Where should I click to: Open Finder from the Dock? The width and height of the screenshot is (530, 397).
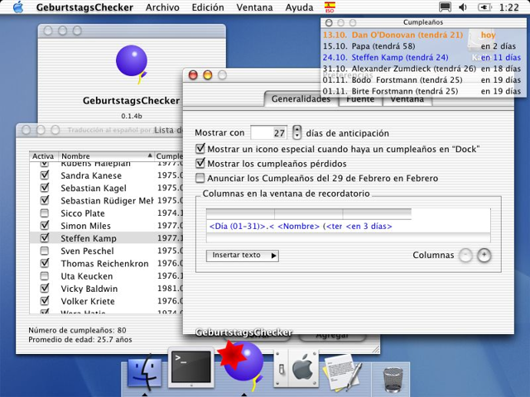[144, 372]
